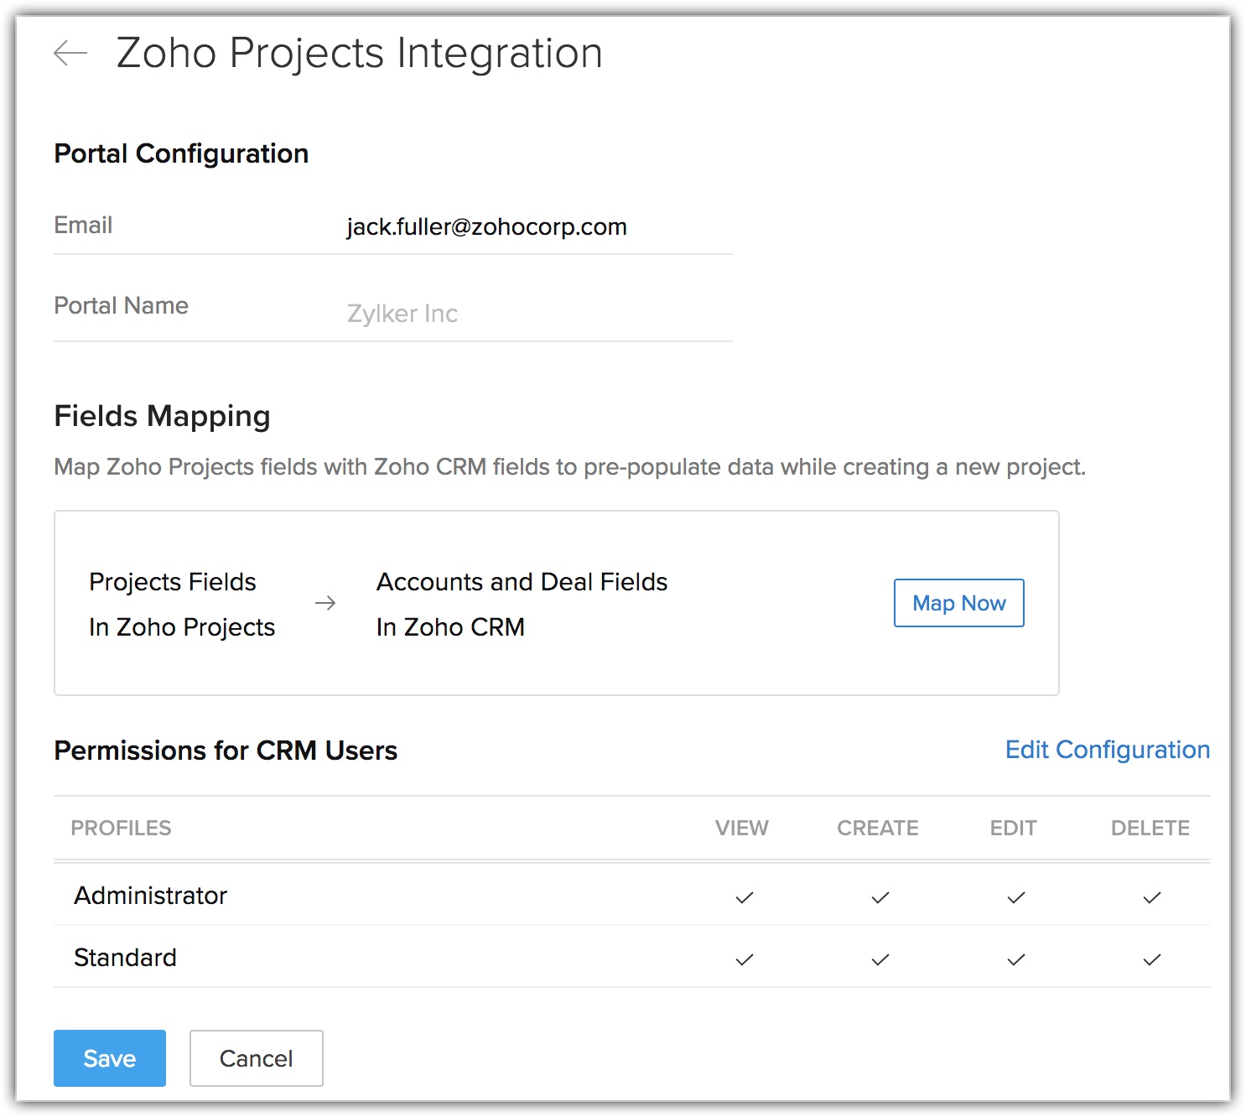Click the Administrator DELETE checkmark
The width and height of the screenshot is (1246, 1117).
click(1152, 897)
